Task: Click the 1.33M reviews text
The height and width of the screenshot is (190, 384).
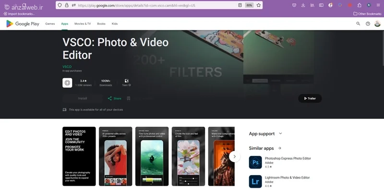Action: pyautogui.click(x=84, y=85)
